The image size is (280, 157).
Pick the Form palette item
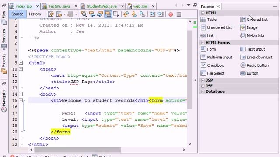point(208,49)
